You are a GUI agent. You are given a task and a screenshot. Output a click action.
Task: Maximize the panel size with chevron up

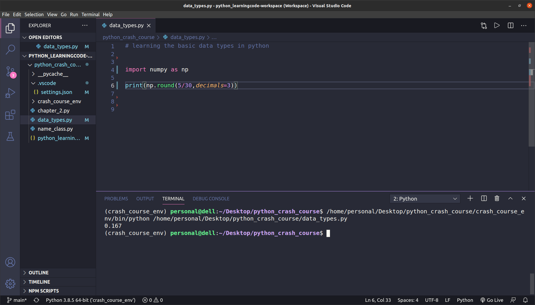click(510, 198)
